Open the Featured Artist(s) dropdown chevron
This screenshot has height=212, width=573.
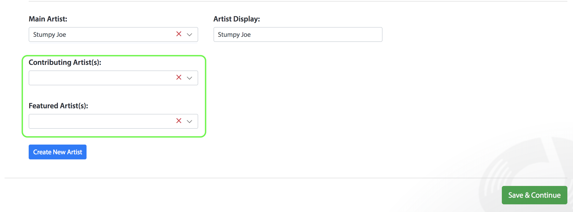click(189, 122)
